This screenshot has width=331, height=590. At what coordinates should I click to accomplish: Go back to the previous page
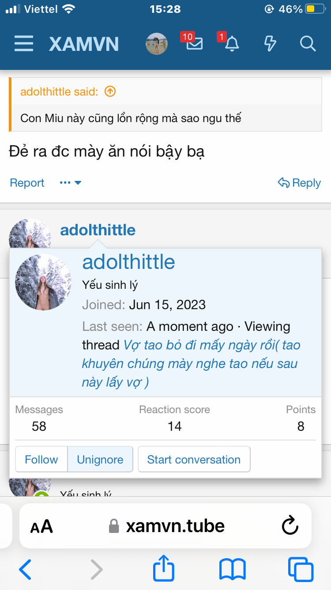(x=26, y=569)
